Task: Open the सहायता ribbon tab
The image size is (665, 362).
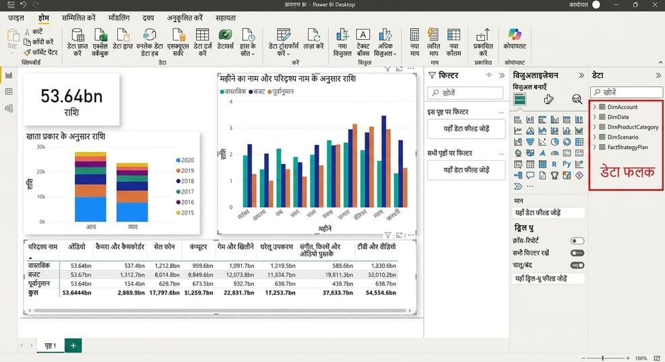Action: [x=226, y=17]
